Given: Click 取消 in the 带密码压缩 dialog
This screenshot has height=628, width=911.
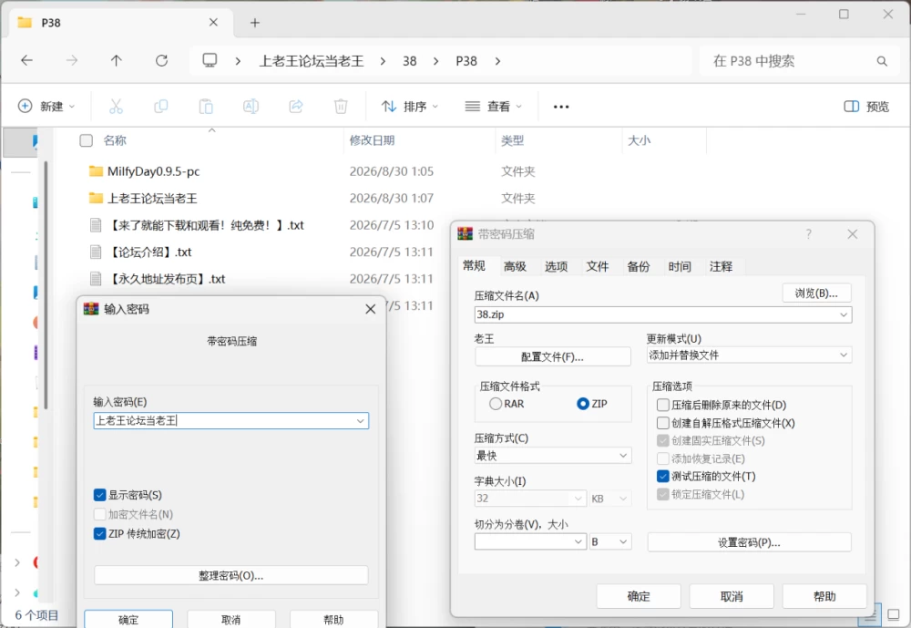Looking at the screenshot, I should pyautogui.click(x=732, y=596).
